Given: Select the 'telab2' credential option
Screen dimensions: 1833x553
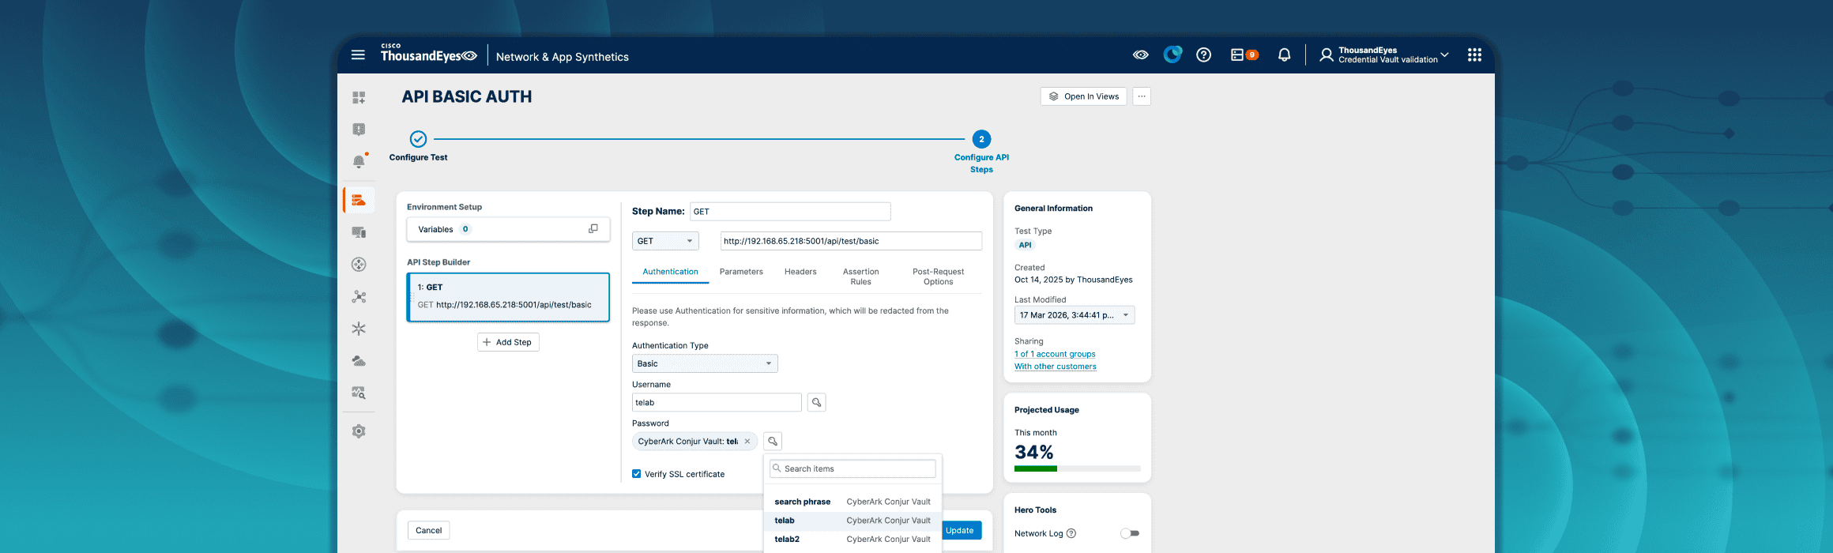Looking at the screenshot, I should tap(853, 540).
